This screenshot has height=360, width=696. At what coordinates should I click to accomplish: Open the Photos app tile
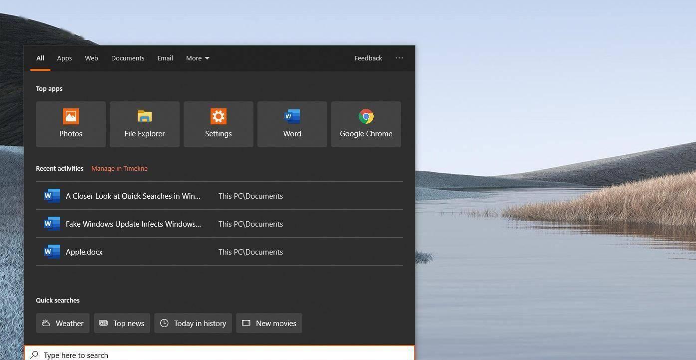tap(71, 124)
